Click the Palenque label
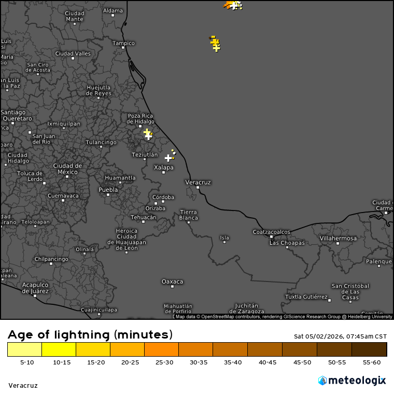The image size is (394, 394). tap(379, 262)
